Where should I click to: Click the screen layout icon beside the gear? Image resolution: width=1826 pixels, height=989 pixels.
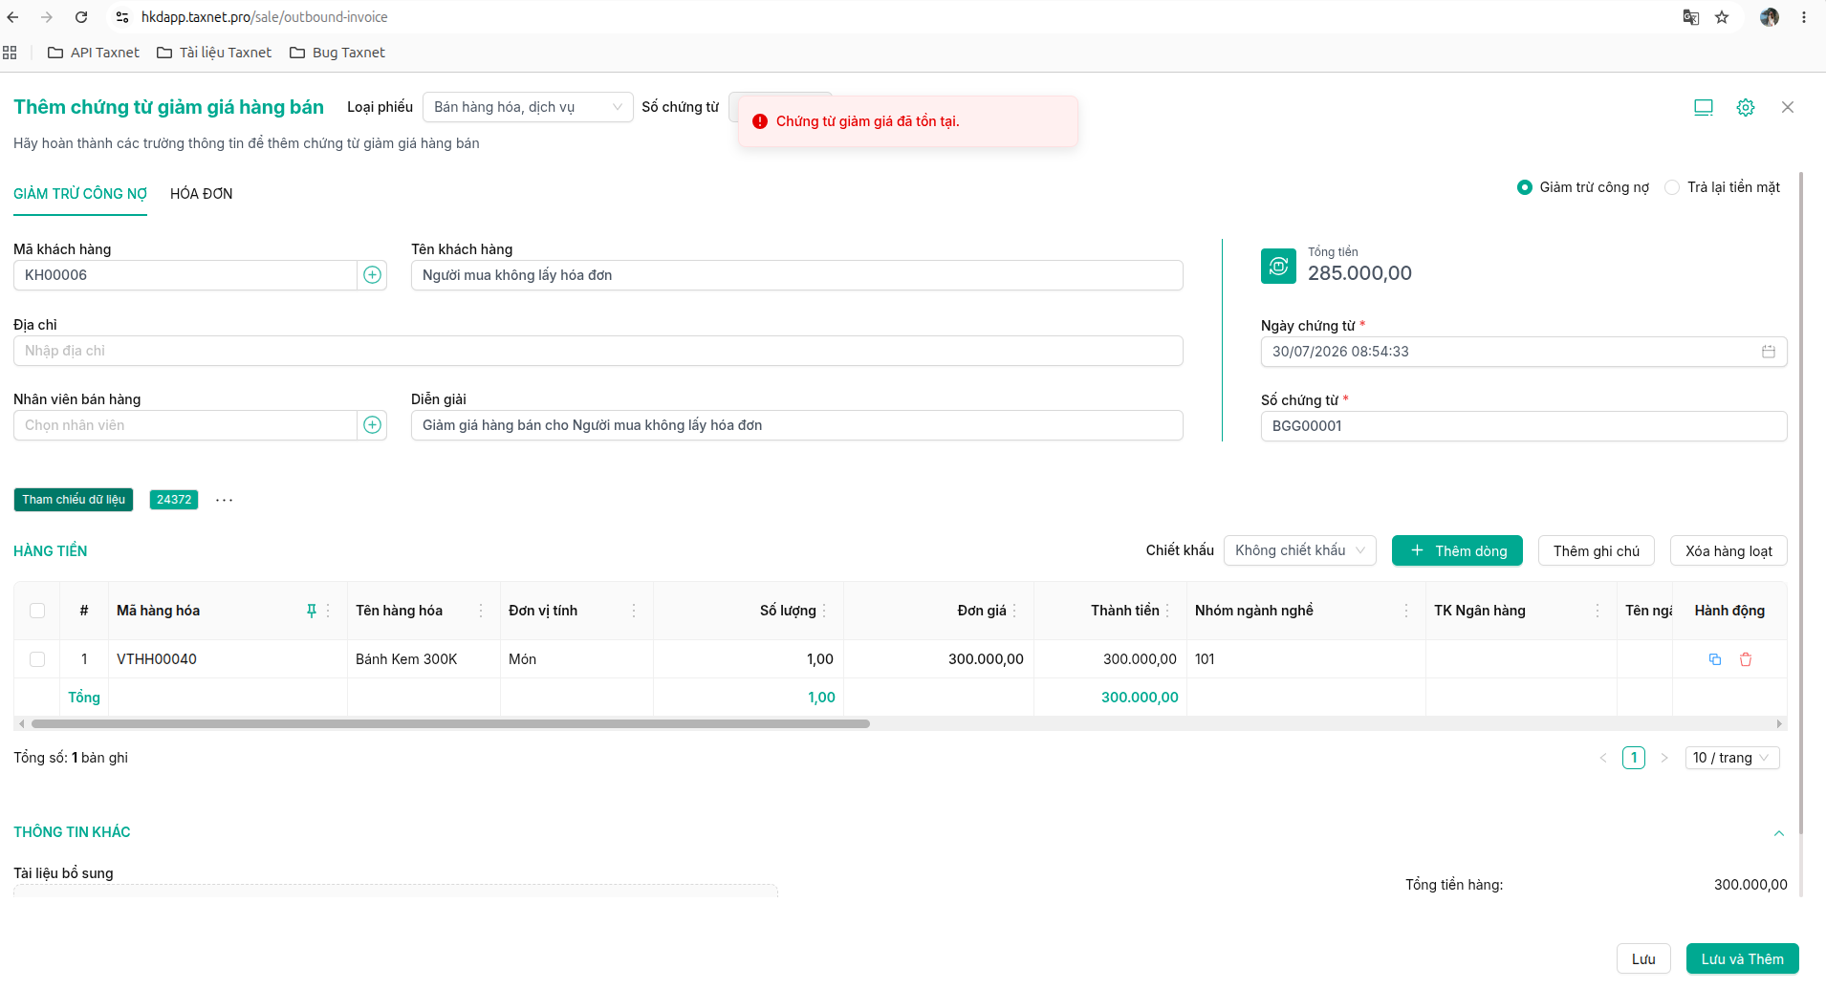pyautogui.click(x=1704, y=107)
